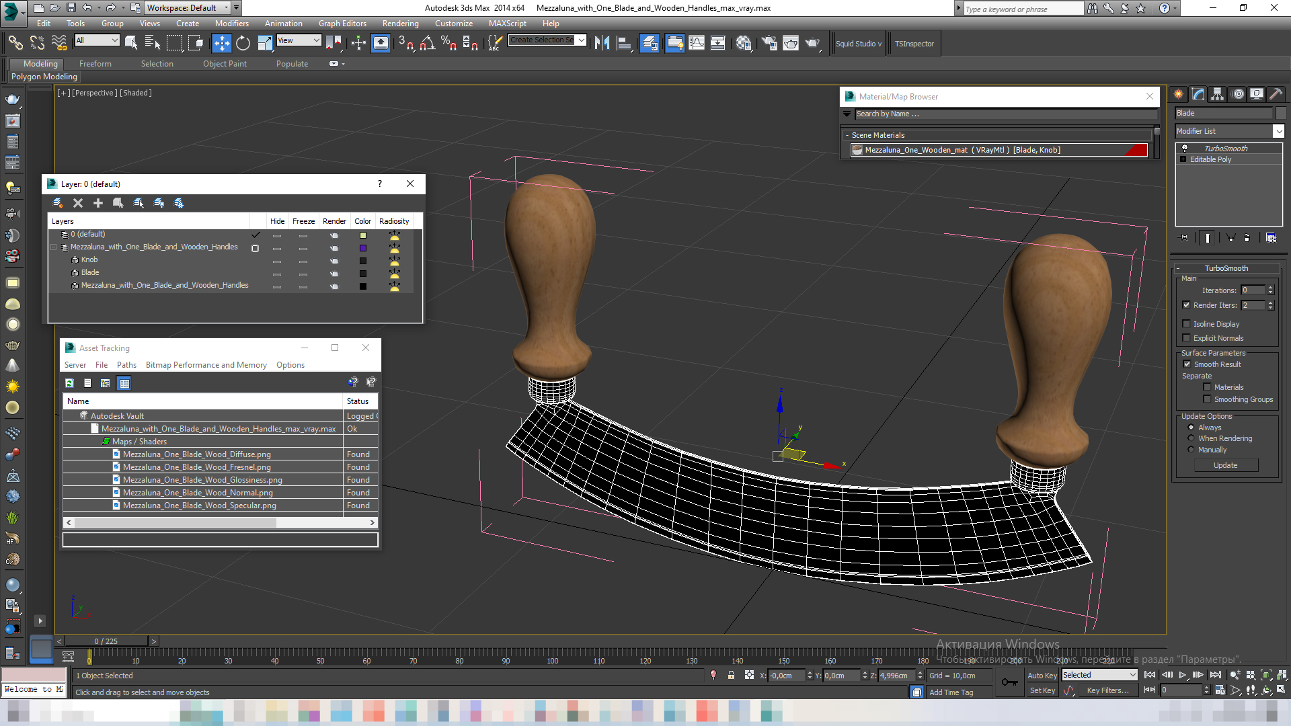1291x726 pixels.
Task: Open the Graph Editors menu
Action: tap(342, 24)
